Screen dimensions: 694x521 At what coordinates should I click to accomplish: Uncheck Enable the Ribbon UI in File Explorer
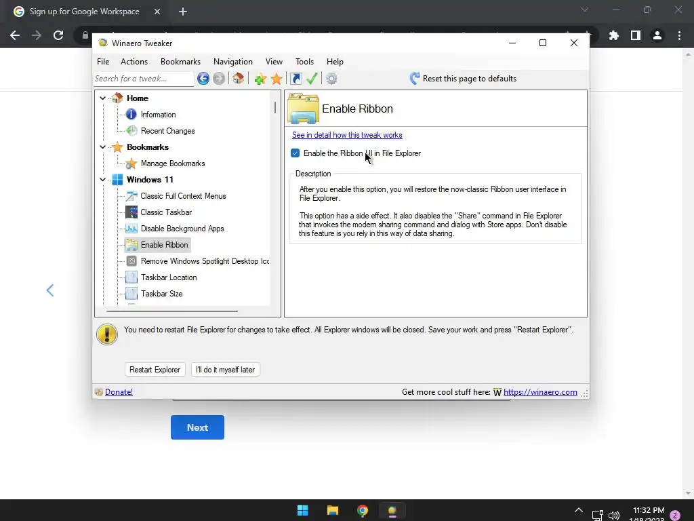pos(295,153)
